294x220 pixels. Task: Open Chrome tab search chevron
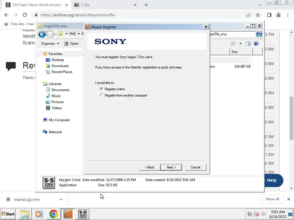pos(260,5)
